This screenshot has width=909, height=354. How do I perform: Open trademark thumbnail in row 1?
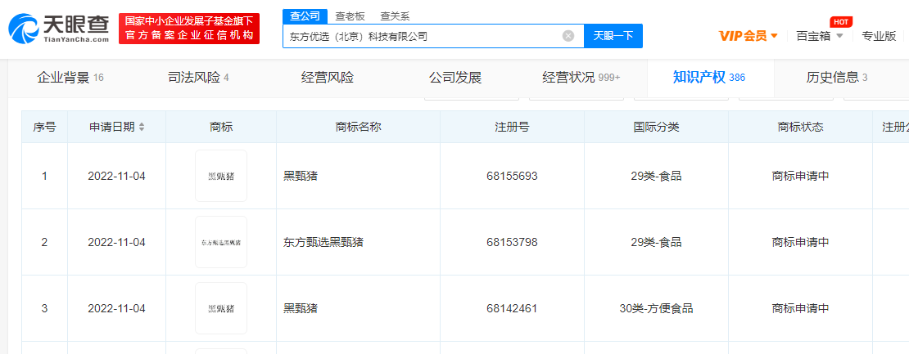221,176
